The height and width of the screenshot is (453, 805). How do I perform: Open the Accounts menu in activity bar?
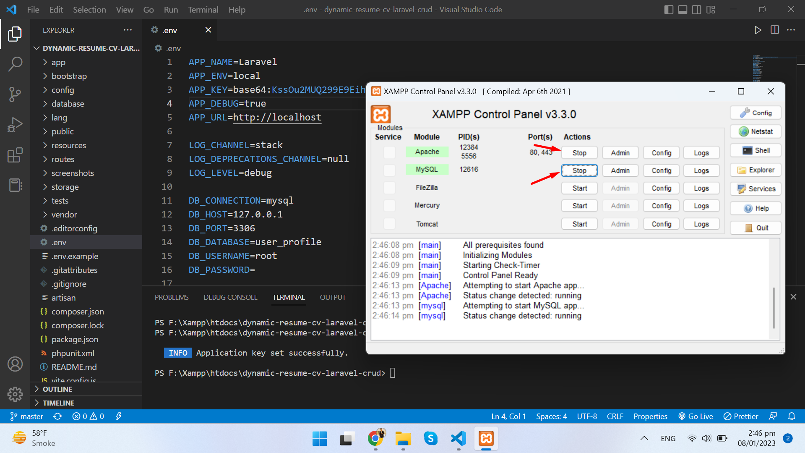point(15,364)
